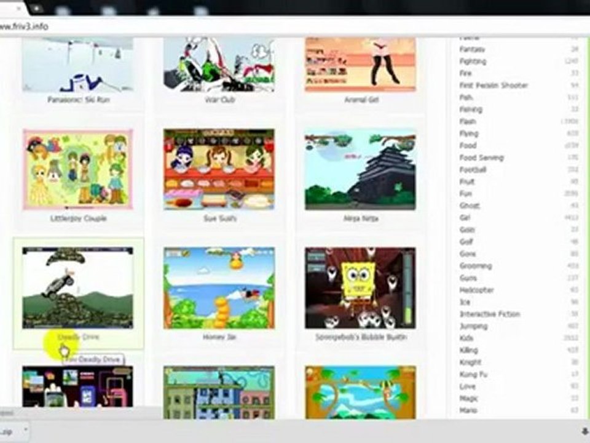Open the apartment buildings game thumbnail
590x443 pixels.
(219, 392)
